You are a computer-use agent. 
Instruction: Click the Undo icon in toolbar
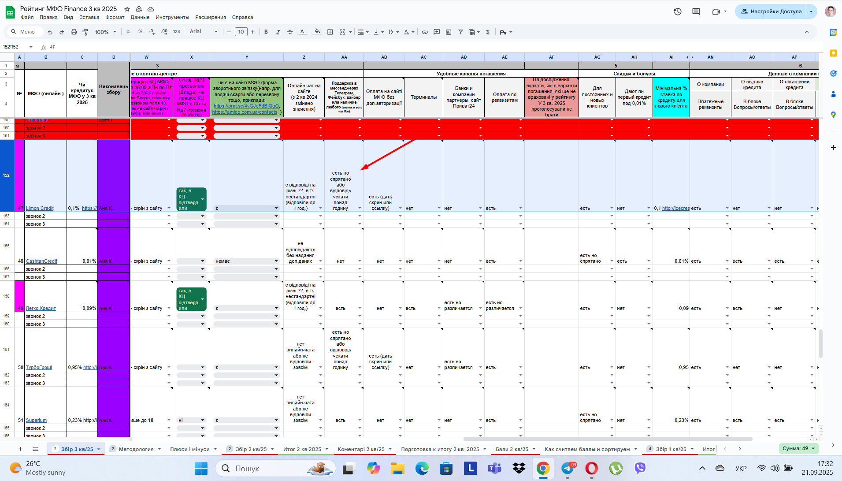pyautogui.click(x=50, y=32)
